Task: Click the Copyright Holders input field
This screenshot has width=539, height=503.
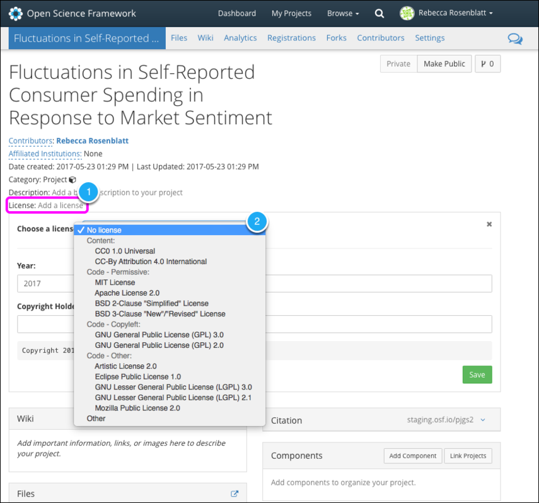Action: click(x=255, y=324)
